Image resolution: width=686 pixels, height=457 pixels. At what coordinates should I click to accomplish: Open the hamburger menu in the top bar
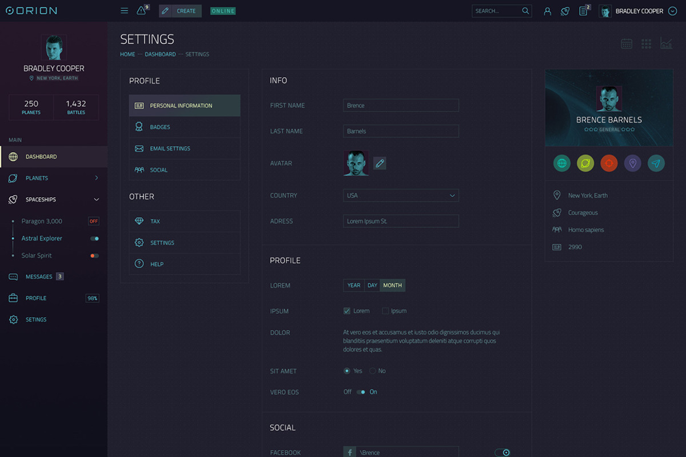[x=124, y=10]
